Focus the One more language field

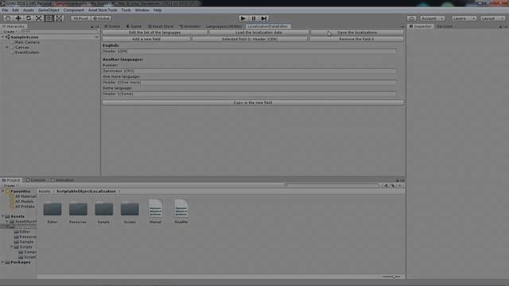click(249, 83)
